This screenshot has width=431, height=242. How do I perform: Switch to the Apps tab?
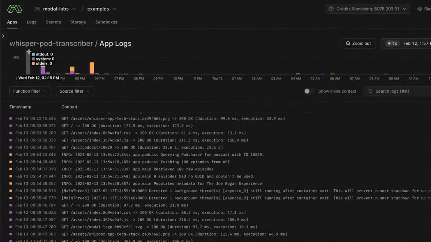(x=12, y=22)
